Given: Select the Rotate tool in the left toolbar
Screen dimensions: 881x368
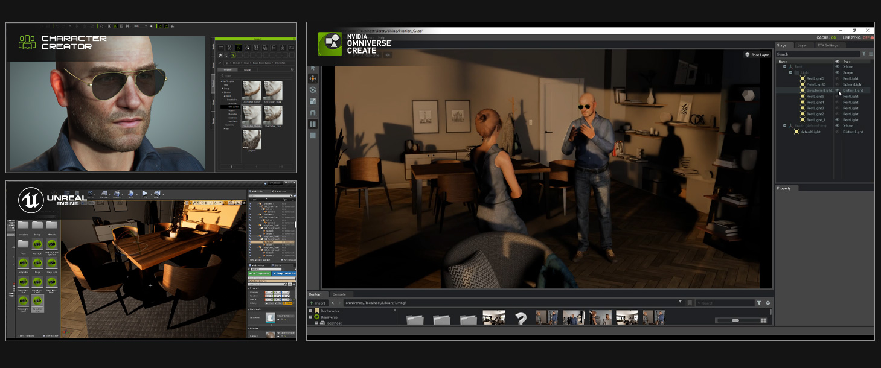Looking at the screenshot, I should [x=313, y=89].
